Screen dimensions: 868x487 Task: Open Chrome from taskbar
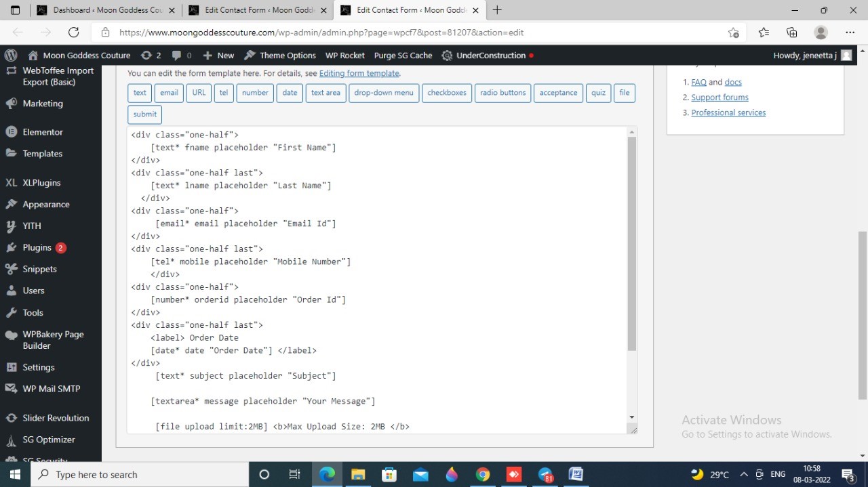coord(482,474)
